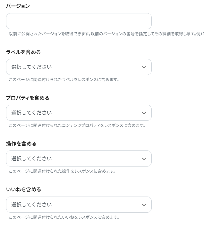Click the help text under 操作を含める
The height and width of the screenshot is (226, 213).
coord(62,171)
